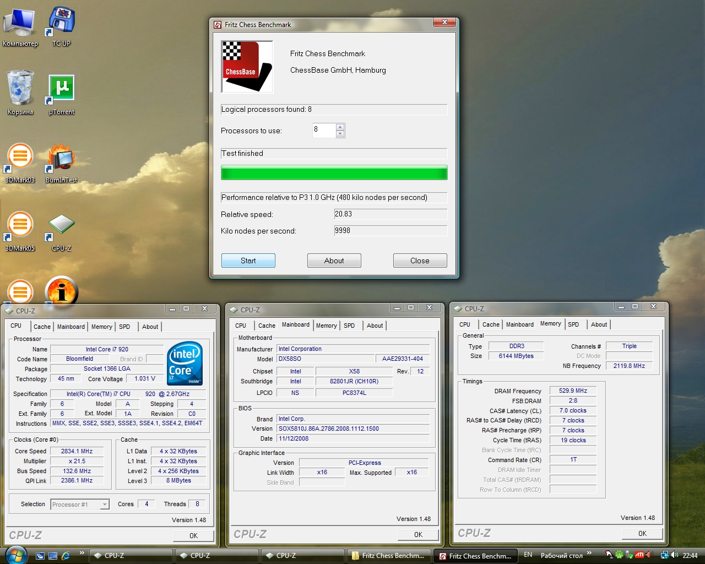705x564 pixels.
Task: Switch to the Cache tab in left CPU-Z
Action: tap(42, 327)
